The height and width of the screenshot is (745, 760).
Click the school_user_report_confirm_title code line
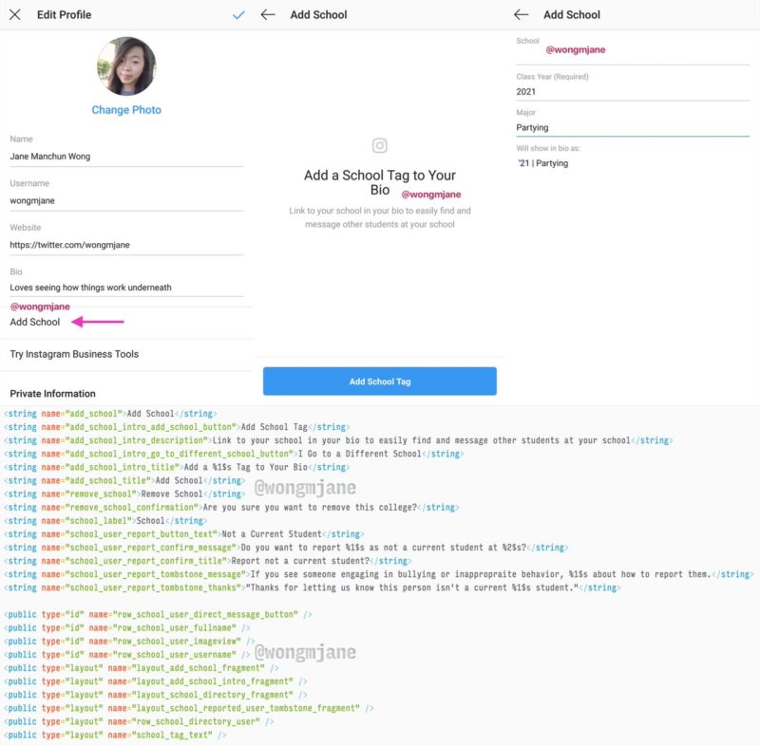coord(207,561)
